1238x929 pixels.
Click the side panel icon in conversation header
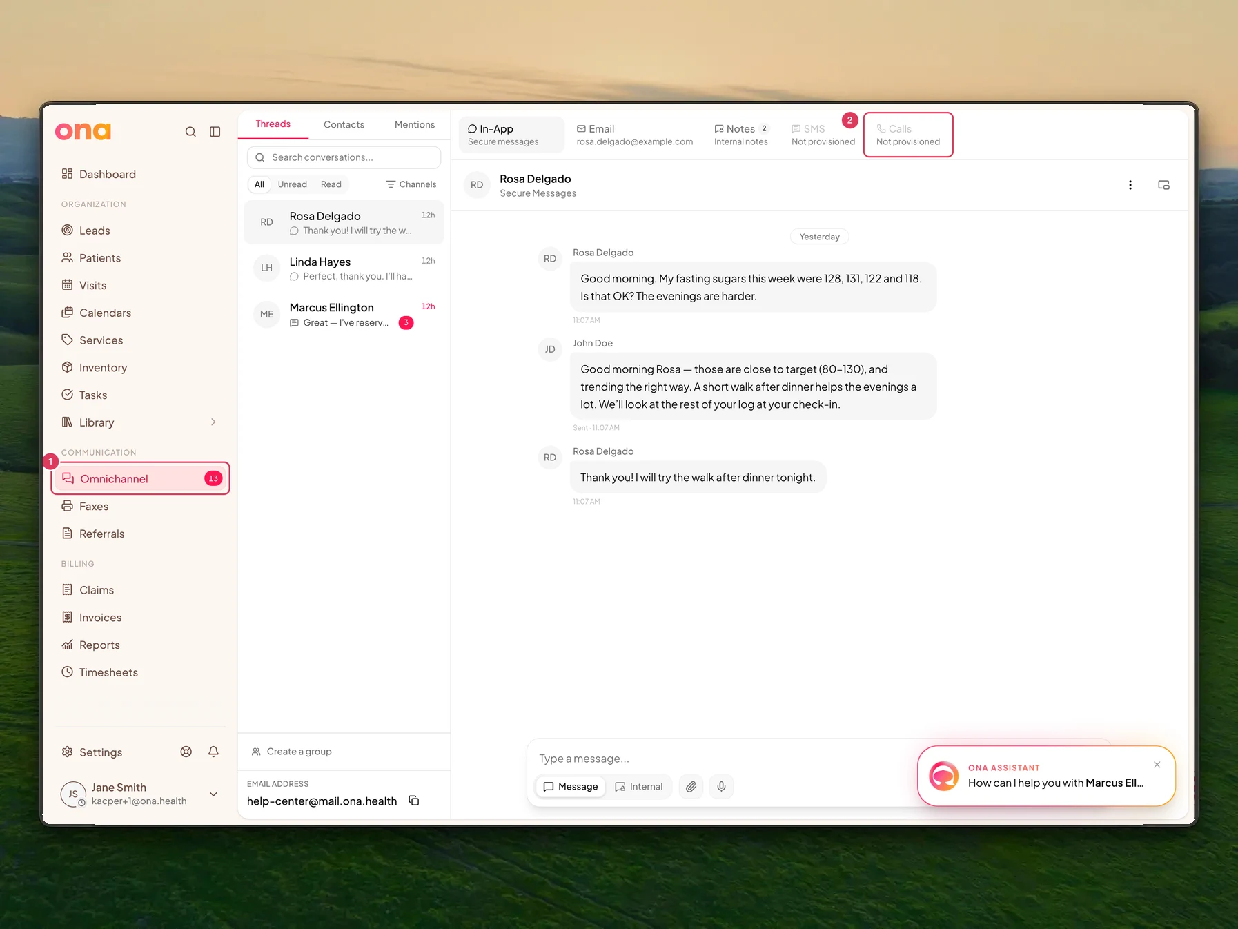pyautogui.click(x=1163, y=185)
